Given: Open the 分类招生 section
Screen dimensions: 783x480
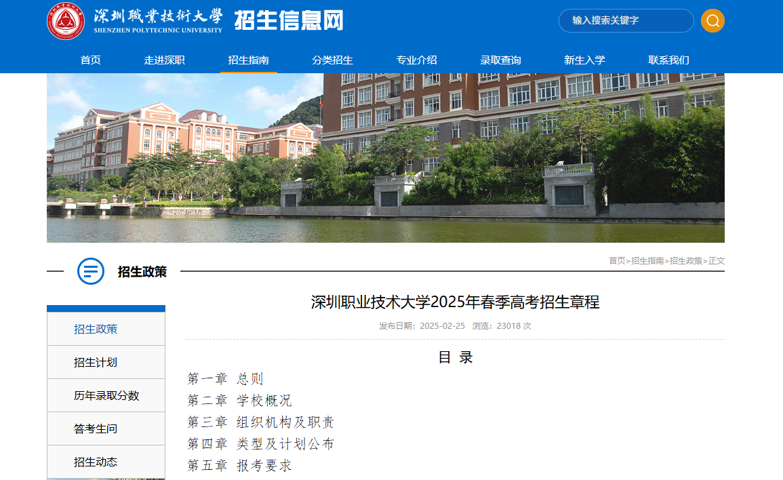Looking at the screenshot, I should (334, 60).
